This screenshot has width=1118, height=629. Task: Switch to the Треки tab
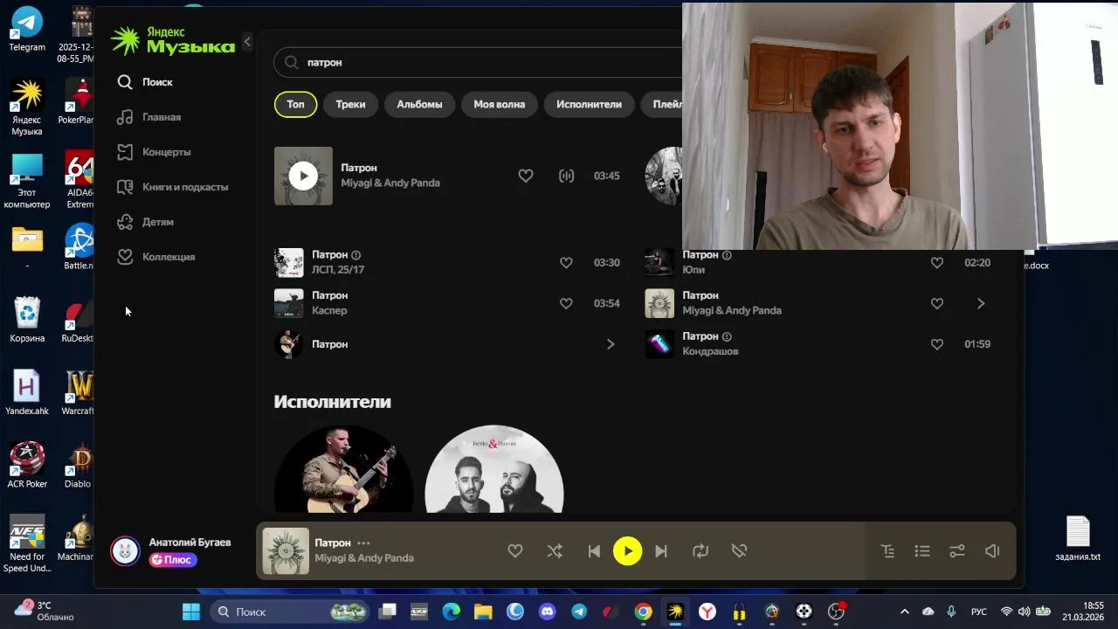click(x=350, y=104)
